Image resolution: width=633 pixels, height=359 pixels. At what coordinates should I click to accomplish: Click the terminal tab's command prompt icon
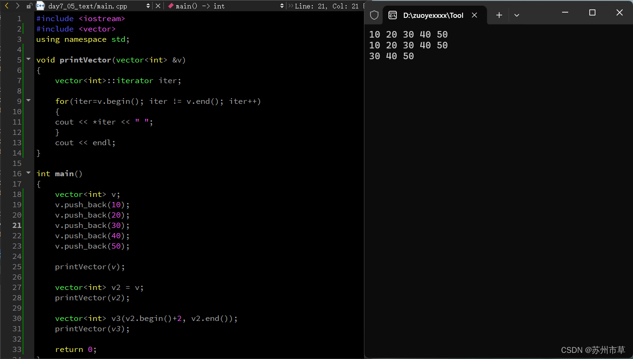[393, 15]
